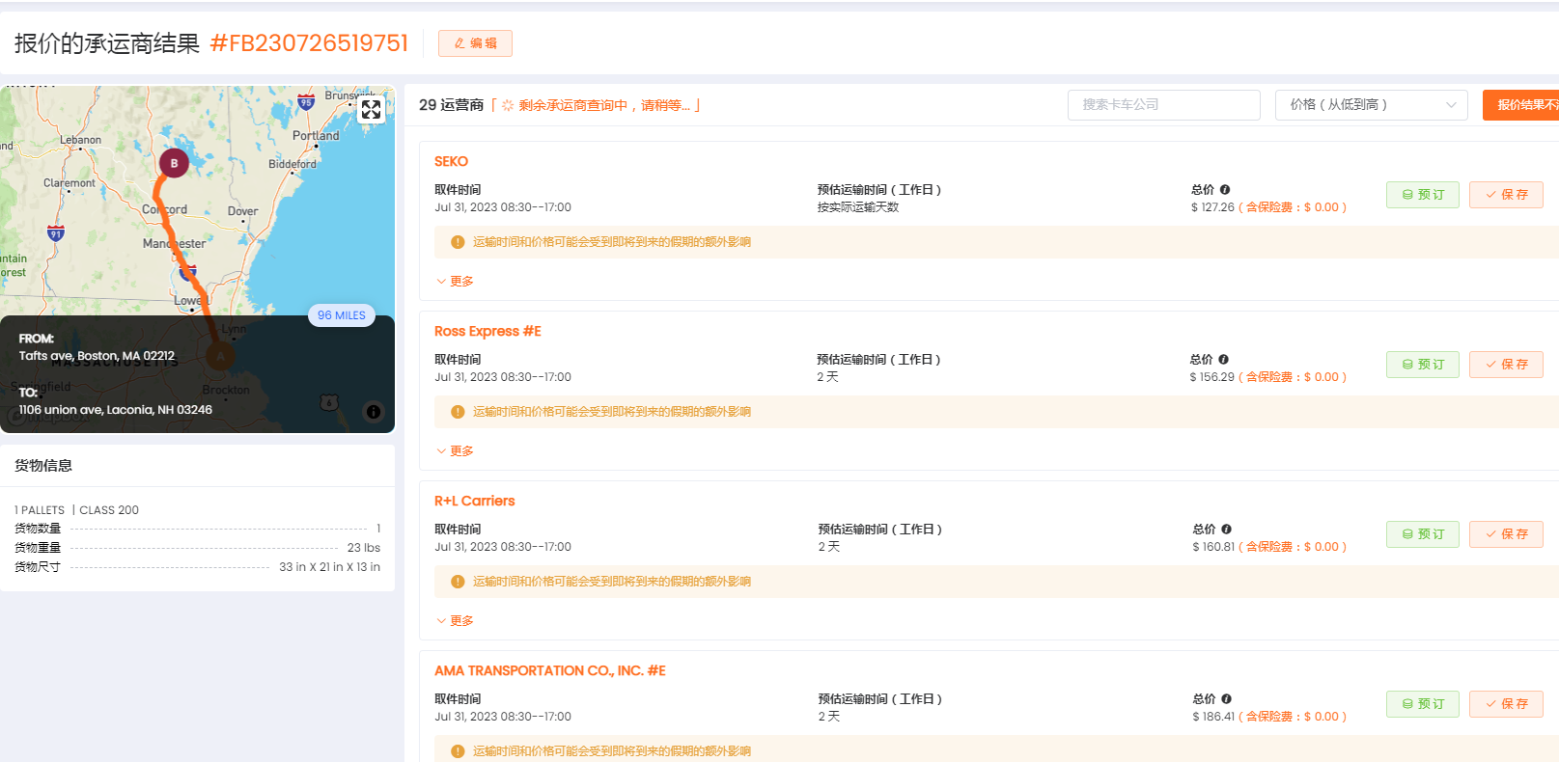Click destination marker B on map
Viewport: 1559px width, 762px height.
click(174, 163)
